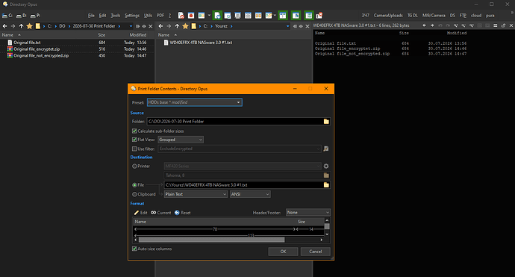Expand chevron after 2026-07-30 Print Folder
The height and width of the screenshot is (277, 515).
(119, 26)
